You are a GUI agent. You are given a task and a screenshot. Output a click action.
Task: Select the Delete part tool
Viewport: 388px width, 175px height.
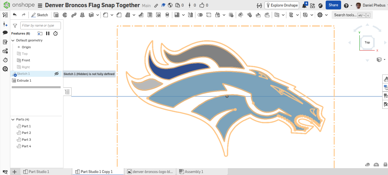pyautogui.click(x=231, y=15)
